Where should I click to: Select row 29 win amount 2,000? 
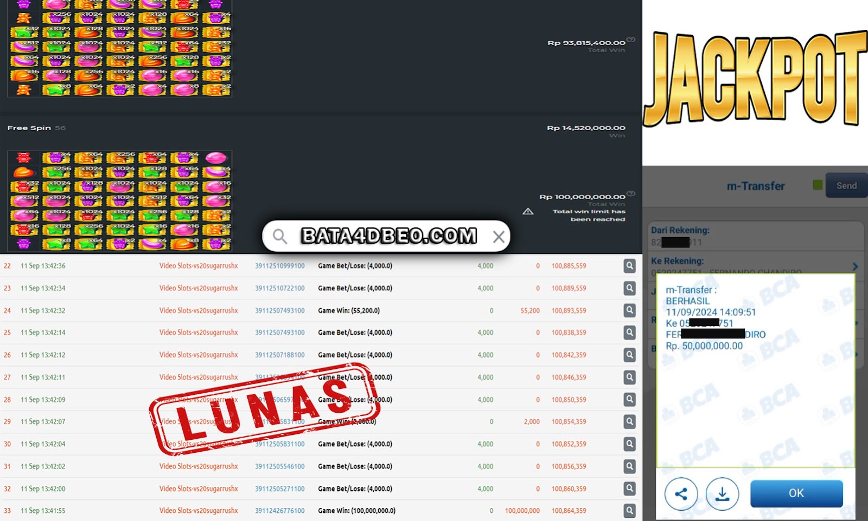click(x=532, y=421)
